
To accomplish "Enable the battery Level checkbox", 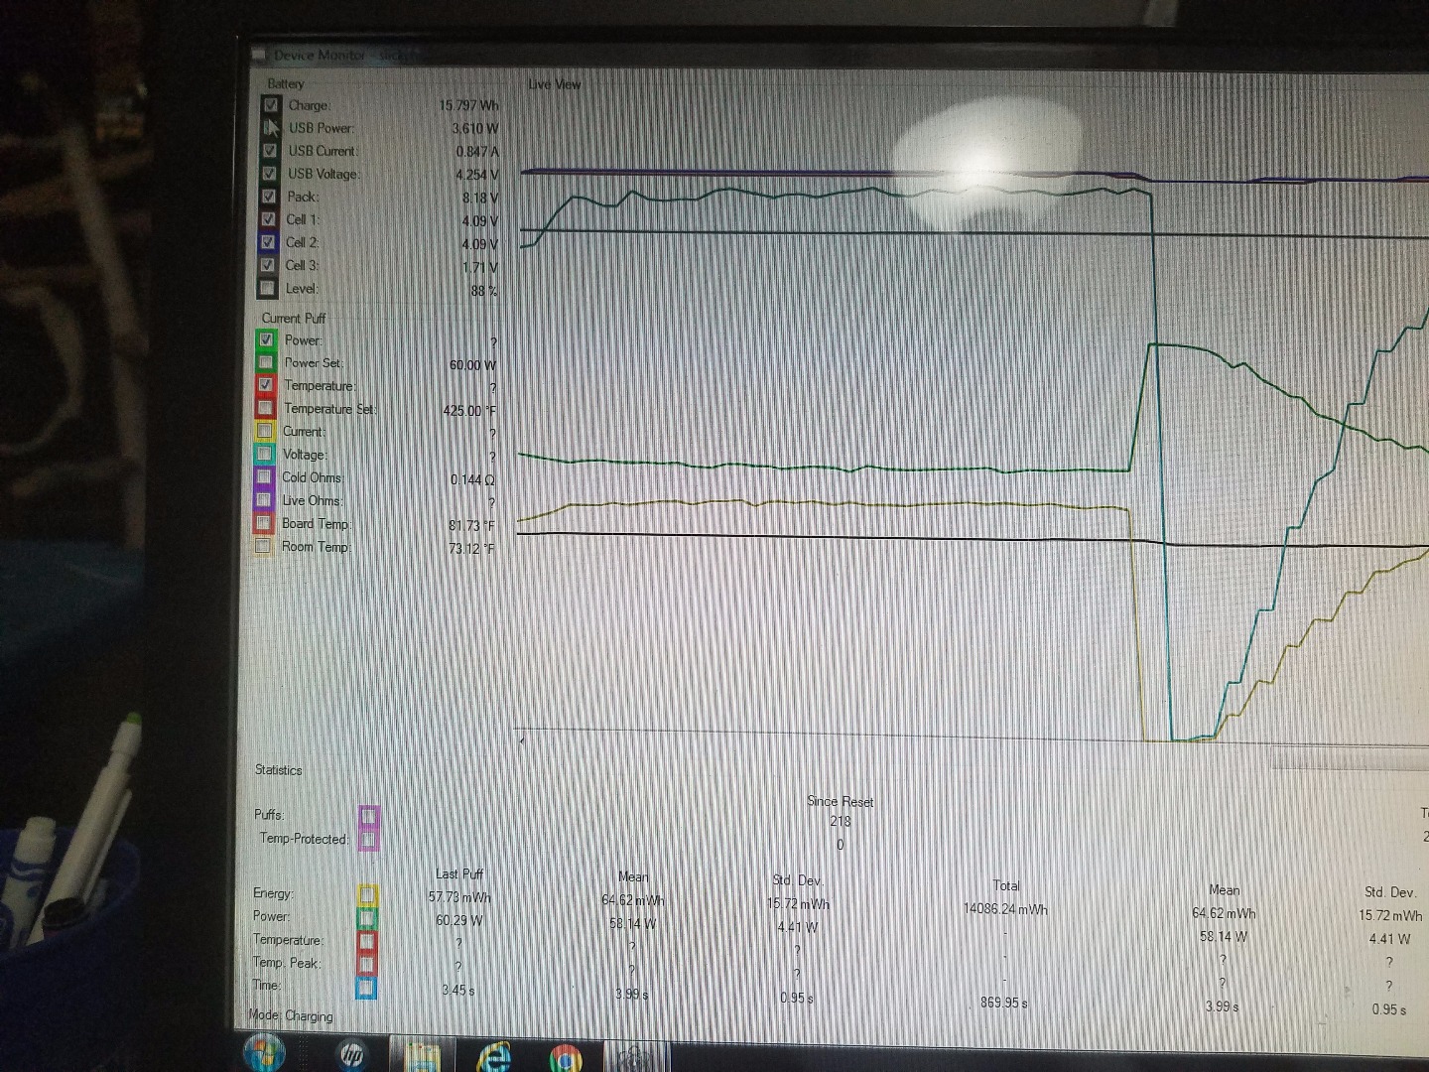I will point(266,289).
